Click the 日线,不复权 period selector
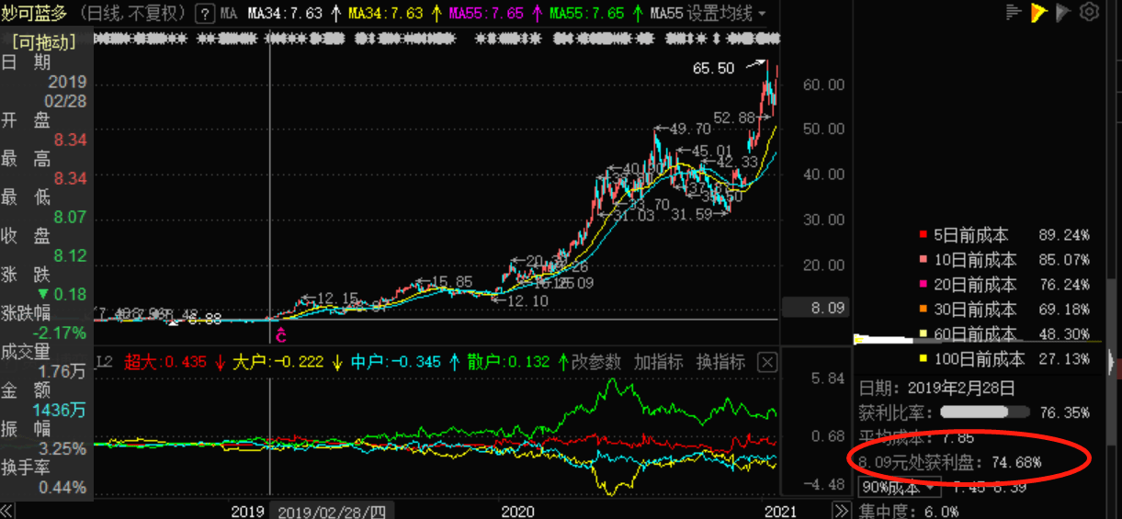 (133, 13)
